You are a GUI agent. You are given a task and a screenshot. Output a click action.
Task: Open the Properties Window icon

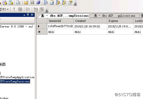(x=70, y=2)
